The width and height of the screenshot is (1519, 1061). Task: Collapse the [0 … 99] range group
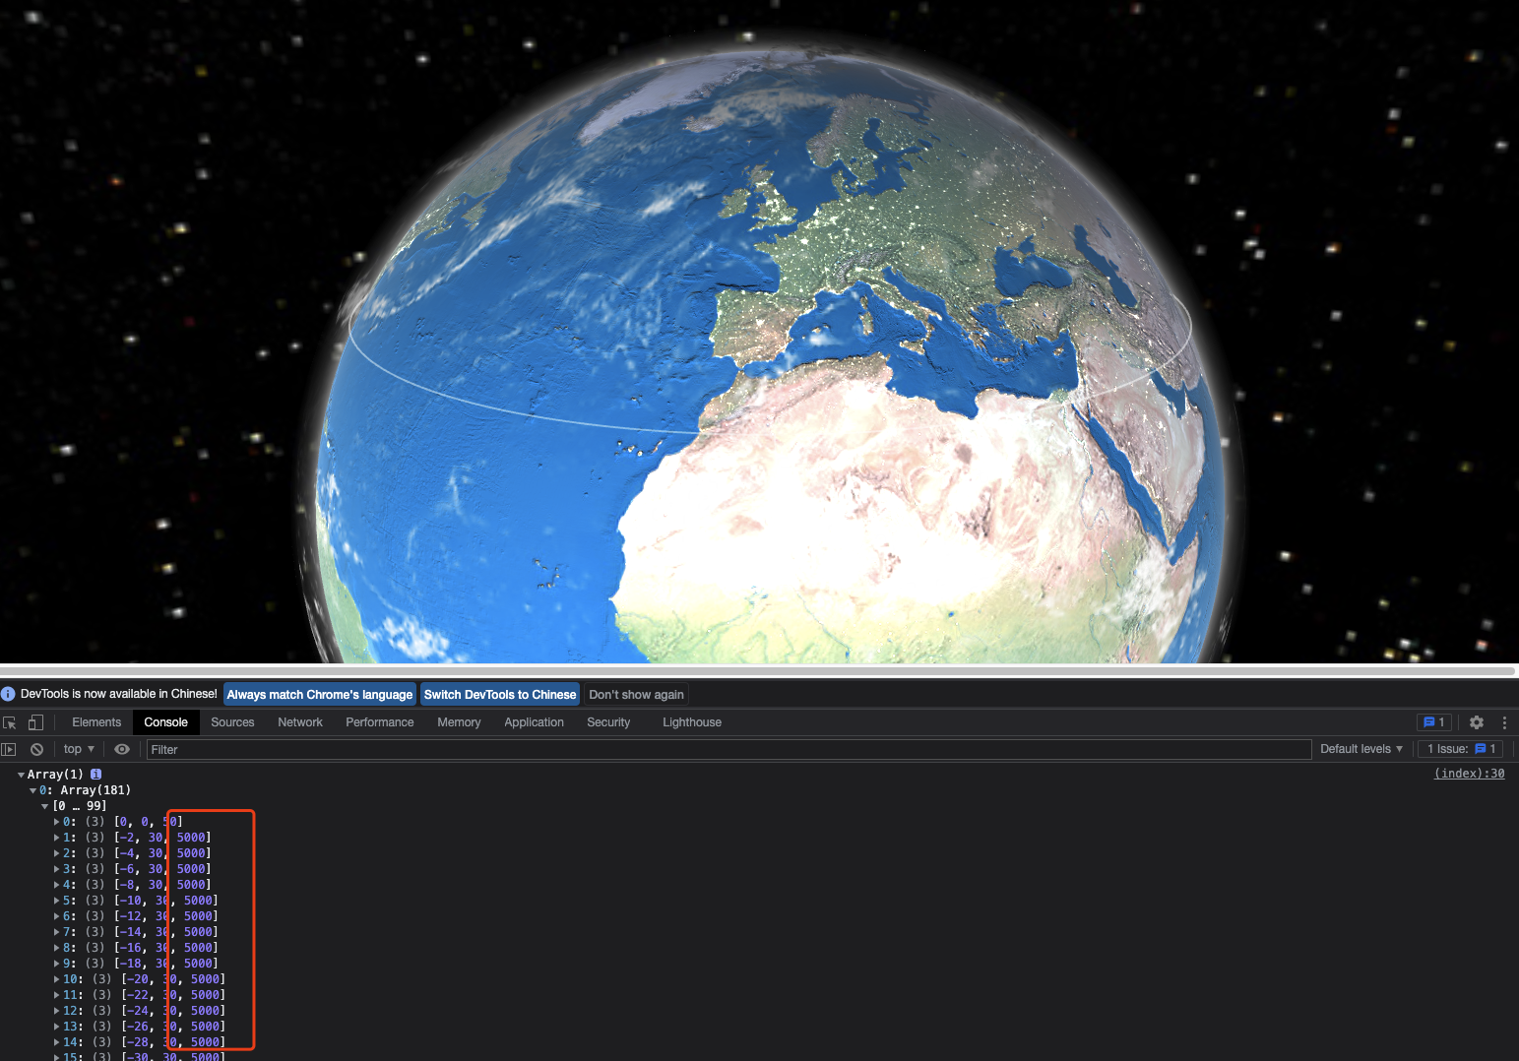(45, 806)
